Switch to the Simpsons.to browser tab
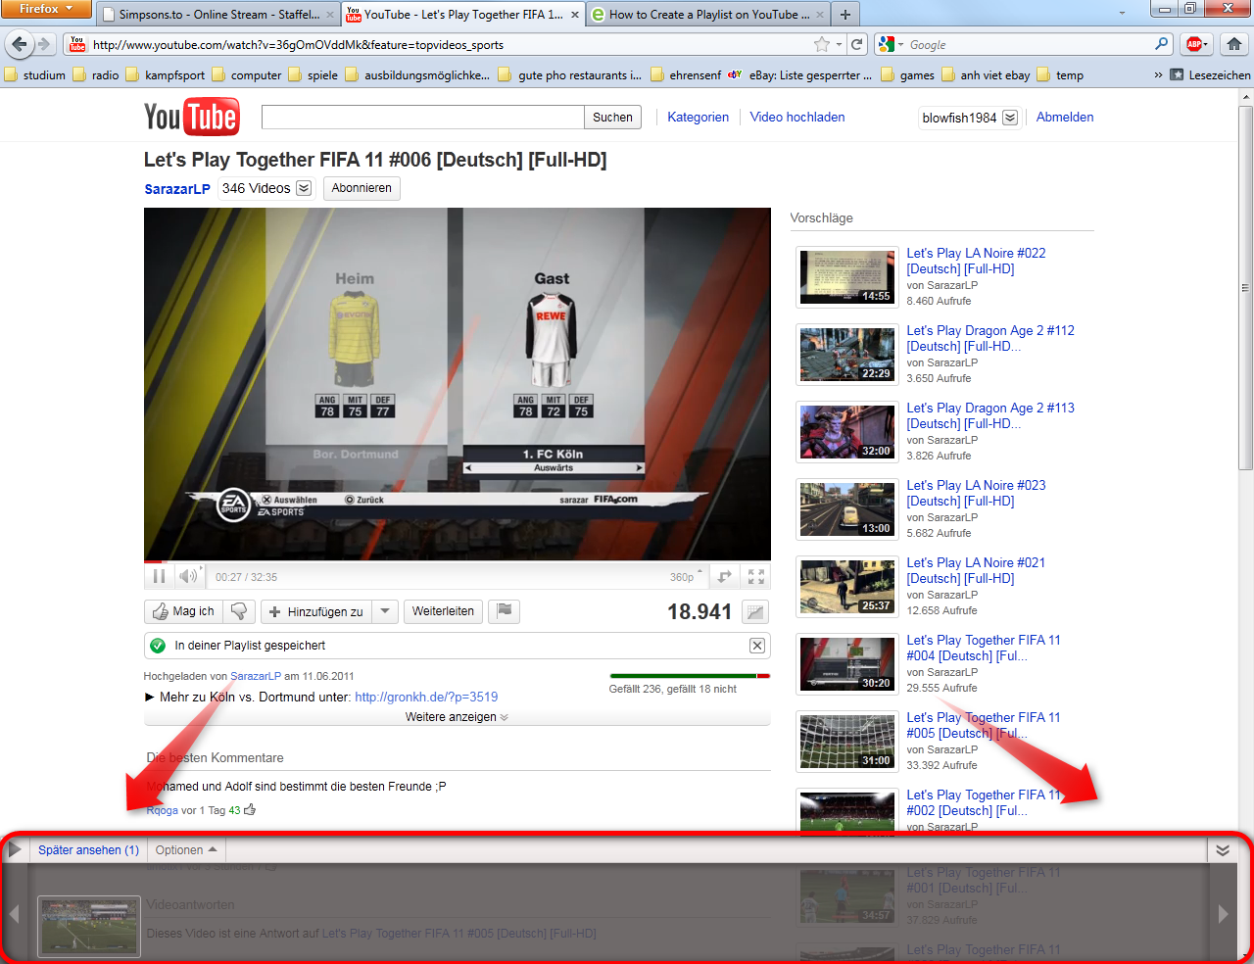 tap(217, 15)
